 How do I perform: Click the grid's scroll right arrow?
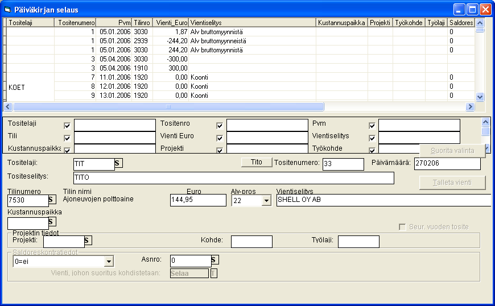coord(470,106)
